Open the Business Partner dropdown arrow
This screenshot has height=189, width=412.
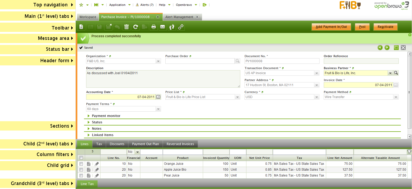point(390,73)
